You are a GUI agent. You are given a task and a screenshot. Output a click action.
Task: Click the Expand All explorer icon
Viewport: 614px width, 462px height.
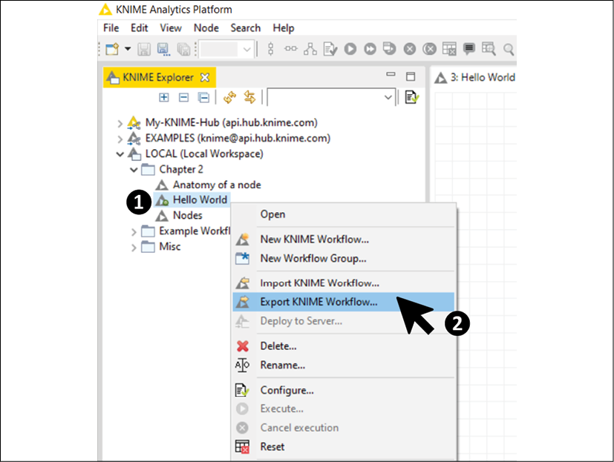[164, 97]
